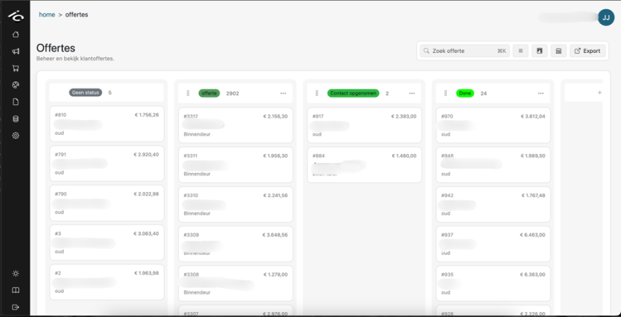This screenshot has height=317, width=621.
Task: Open offer card #3311
Action: point(236,165)
